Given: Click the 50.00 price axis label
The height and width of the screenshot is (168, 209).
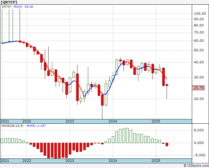Looking at the screenshot, I should 199,50.
